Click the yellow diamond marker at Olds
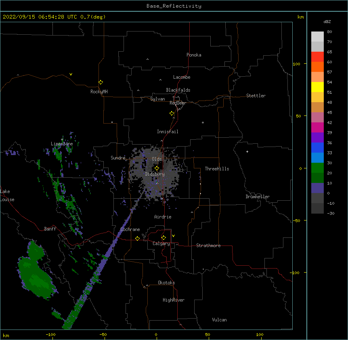 tap(157, 168)
